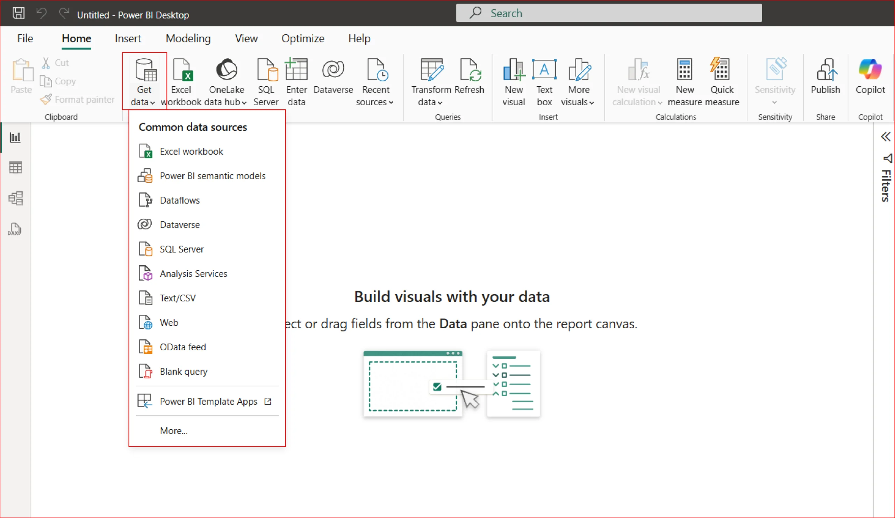This screenshot has height=518, width=895.
Task: Choose Analysis Services data source
Action: [x=207, y=274]
